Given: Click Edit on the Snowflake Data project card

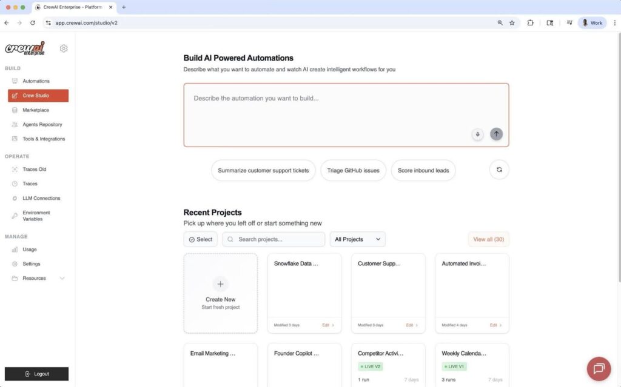Looking at the screenshot, I should coord(328,325).
